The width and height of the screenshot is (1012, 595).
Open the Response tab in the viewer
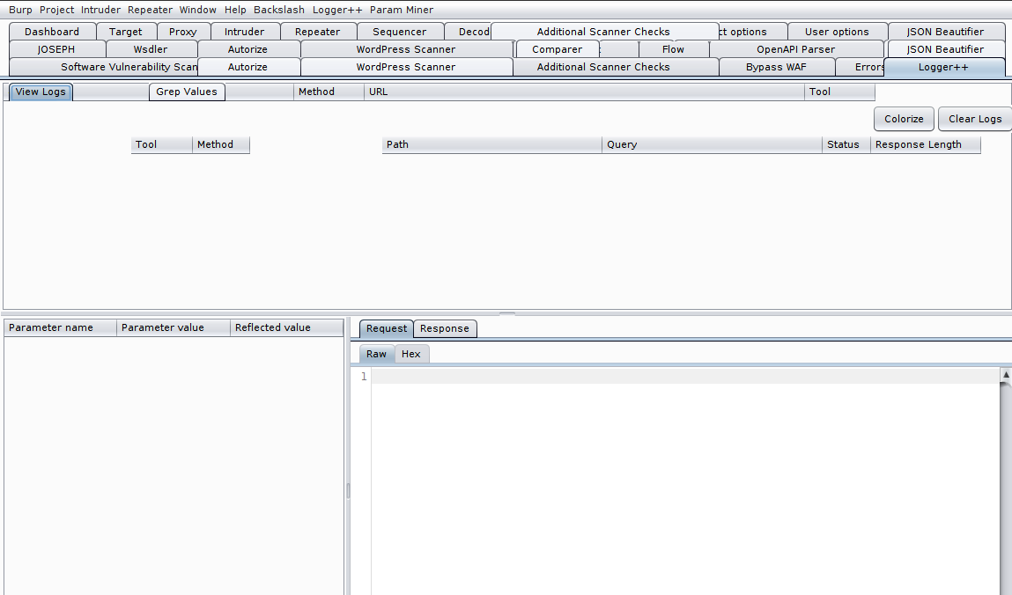click(445, 328)
